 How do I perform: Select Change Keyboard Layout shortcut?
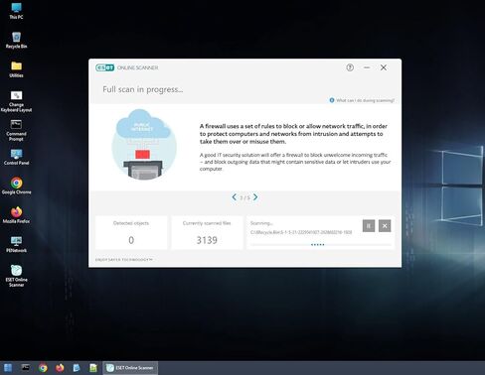coord(16,101)
